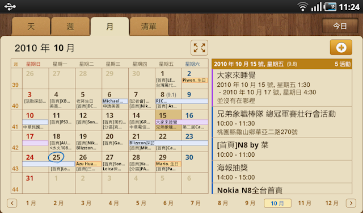The image size is (363, 213).
Task: Select the highlighted 10月 month button
Action: 277,203
